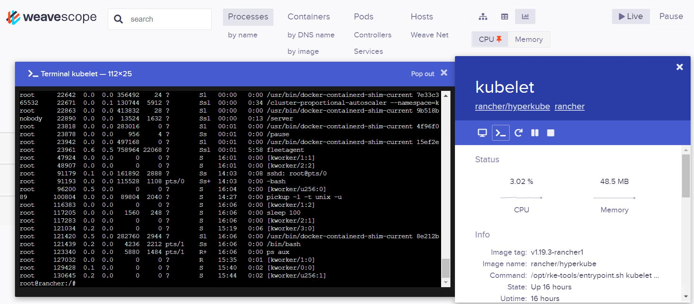Switch to Table view mode icon

504,16
